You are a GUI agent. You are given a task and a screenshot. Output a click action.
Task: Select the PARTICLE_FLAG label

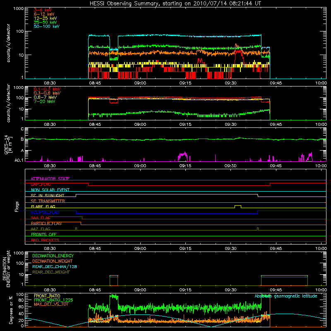click(46, 223)
